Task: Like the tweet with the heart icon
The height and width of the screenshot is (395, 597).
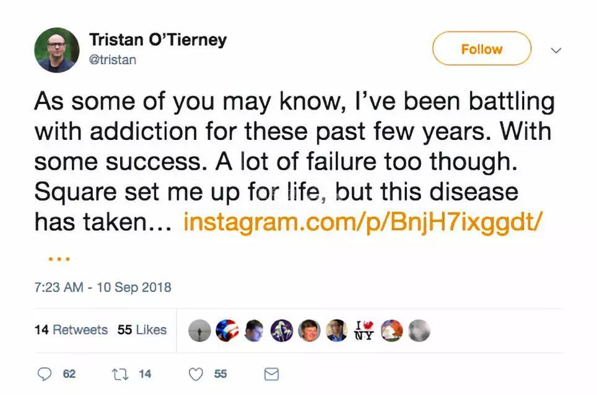Action: pyautogui.click(x=196, y=373)
